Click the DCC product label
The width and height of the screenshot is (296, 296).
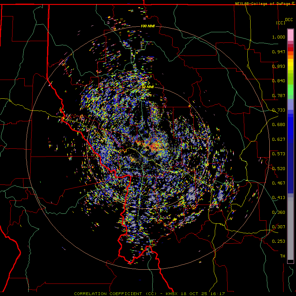[x=289, y=20]
